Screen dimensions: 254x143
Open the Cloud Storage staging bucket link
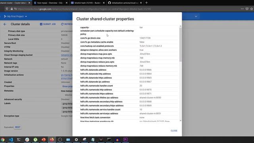67,55
